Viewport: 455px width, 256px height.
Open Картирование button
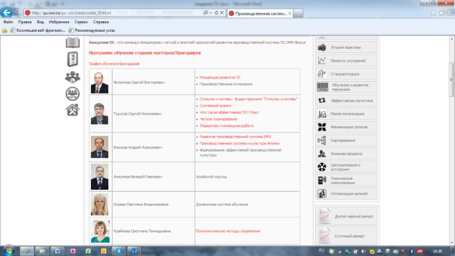coord(346,141)
